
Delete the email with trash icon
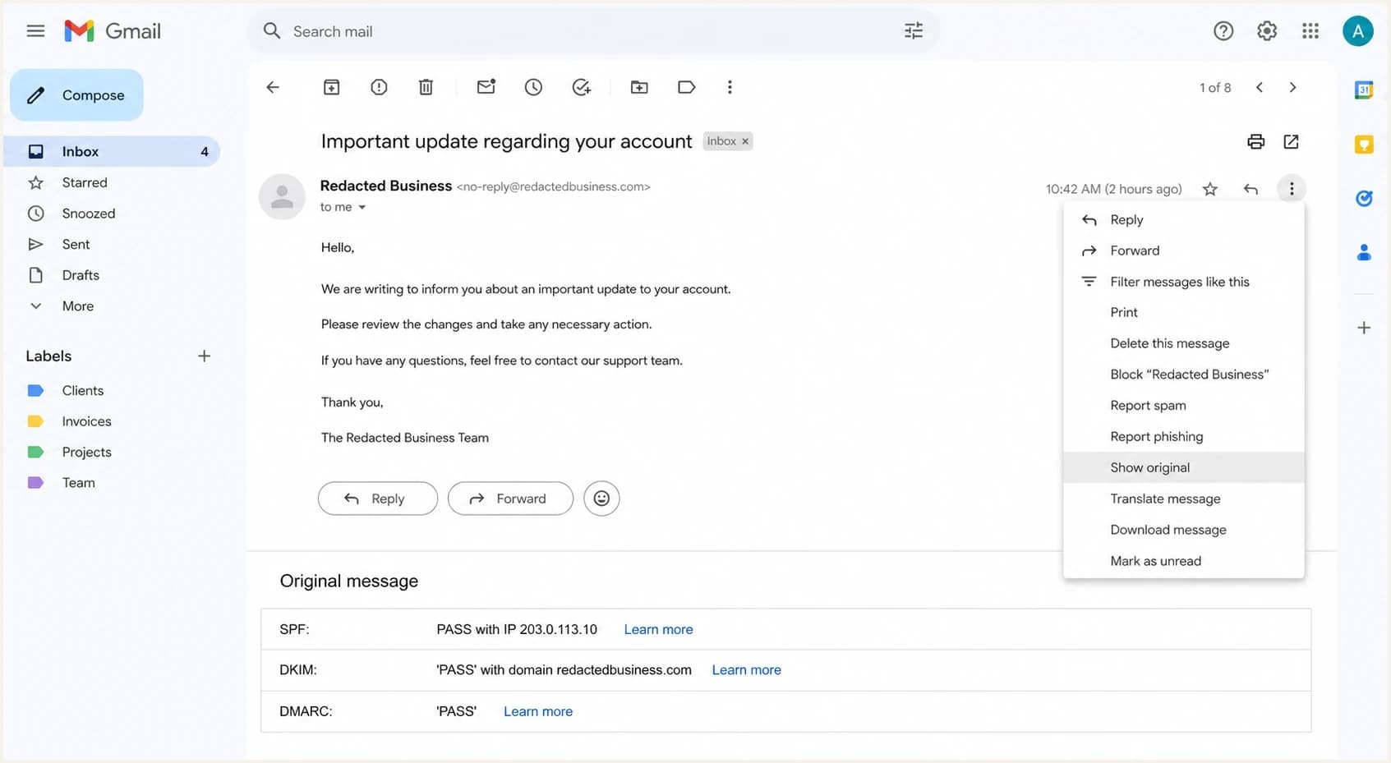[426, 87]
